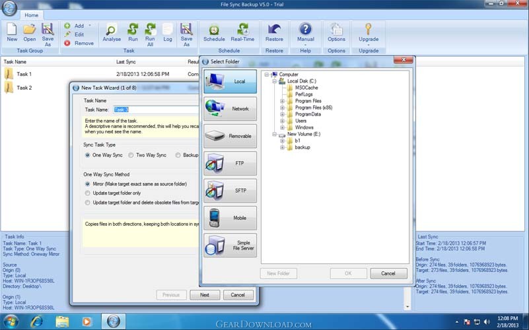The width and height of the screenshot is (529, 330).
Task: Expand the Windows folder
Action: 283,128
